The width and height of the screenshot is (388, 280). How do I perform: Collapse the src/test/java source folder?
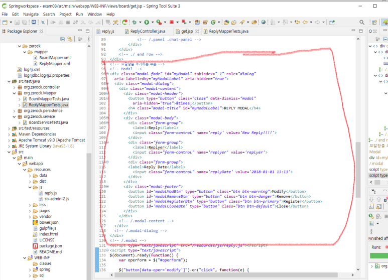(9, 81)
